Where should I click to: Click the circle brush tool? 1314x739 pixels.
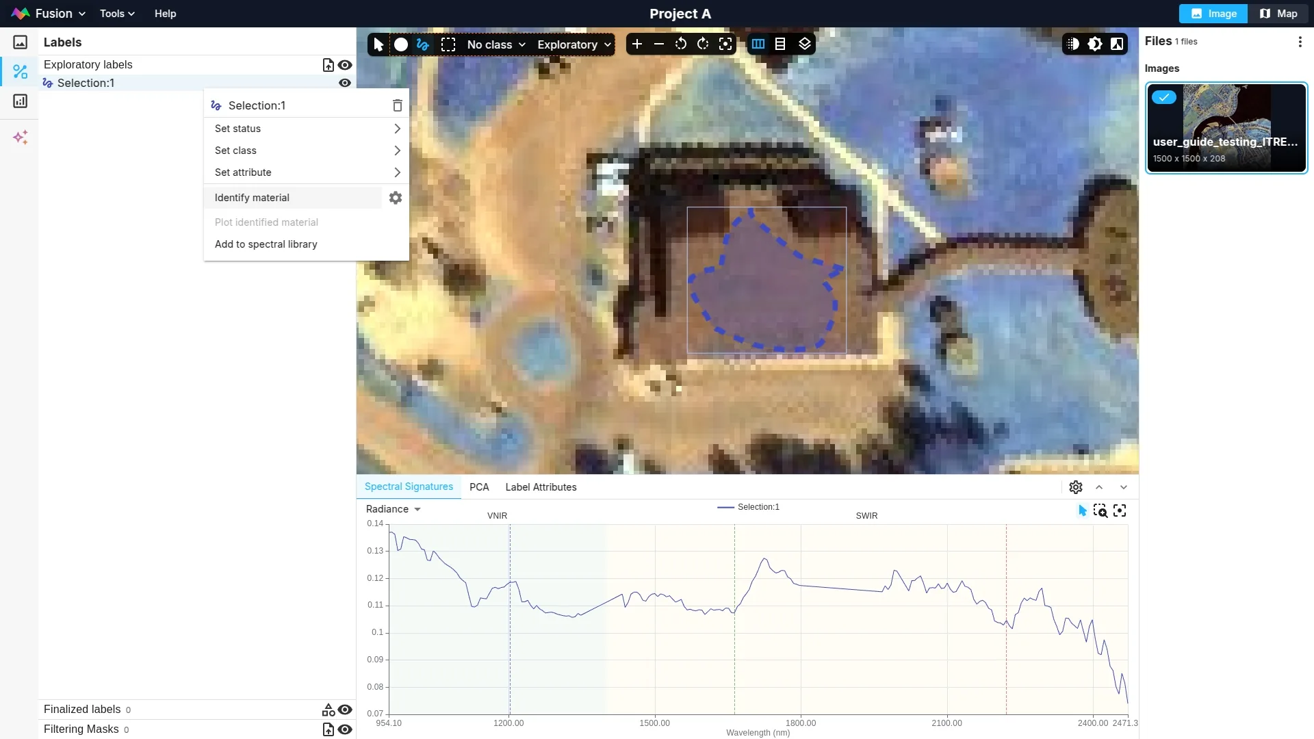pyautogui.click(x=401, y=44)
